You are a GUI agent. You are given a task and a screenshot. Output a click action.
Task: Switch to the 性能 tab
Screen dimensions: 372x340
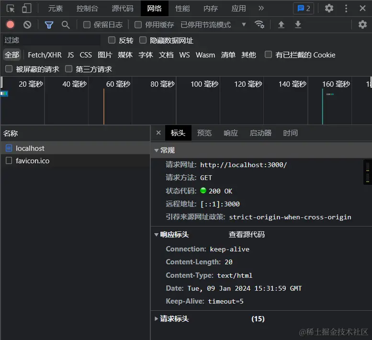(x=182, y=9)
